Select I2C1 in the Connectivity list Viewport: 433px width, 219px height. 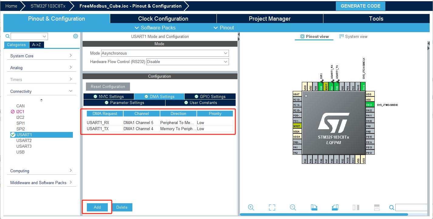click(20, 112)
